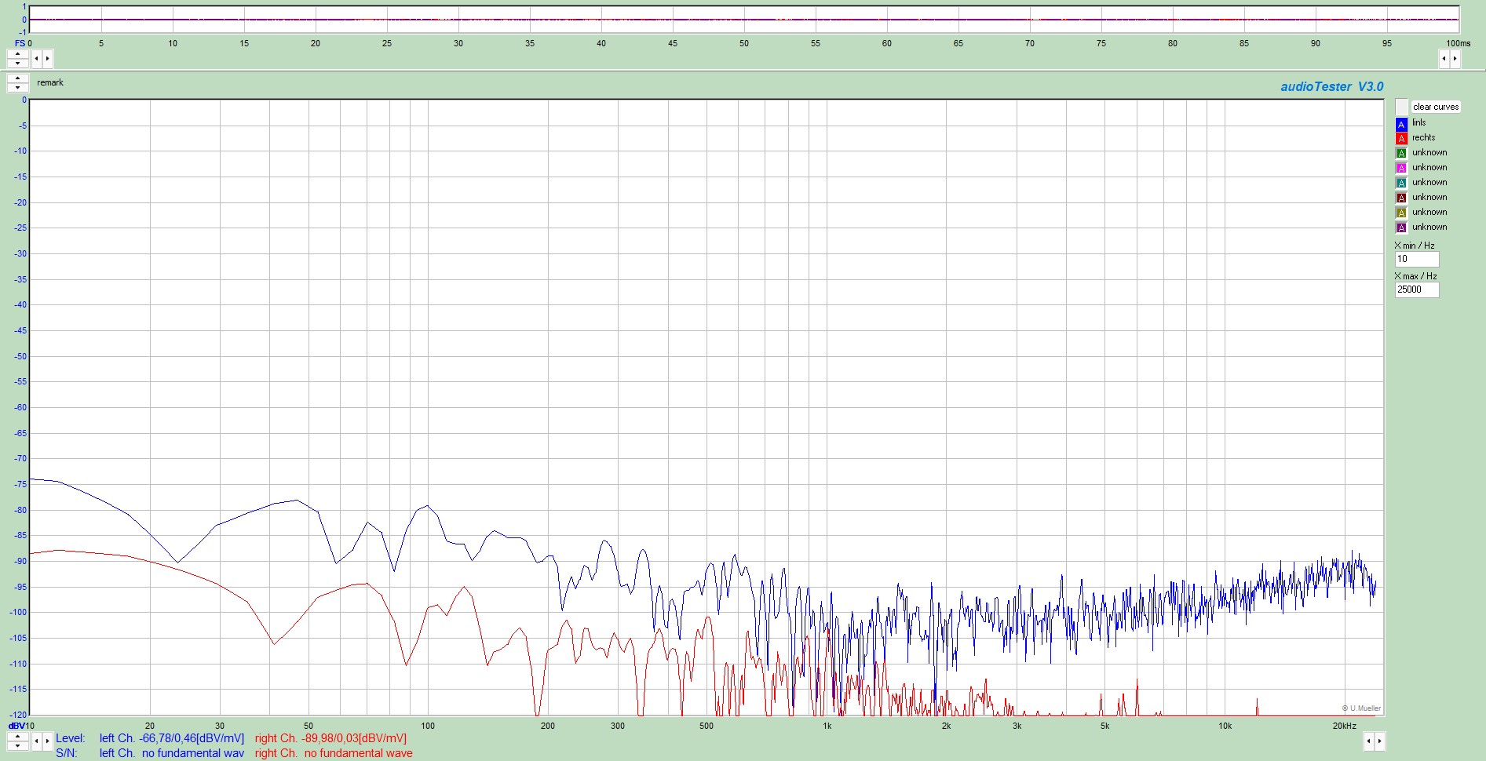This screenshot has height=761, width=1486.
Task: Click left arrow at bottom-right of spectrum
Action: [1369, 741]
